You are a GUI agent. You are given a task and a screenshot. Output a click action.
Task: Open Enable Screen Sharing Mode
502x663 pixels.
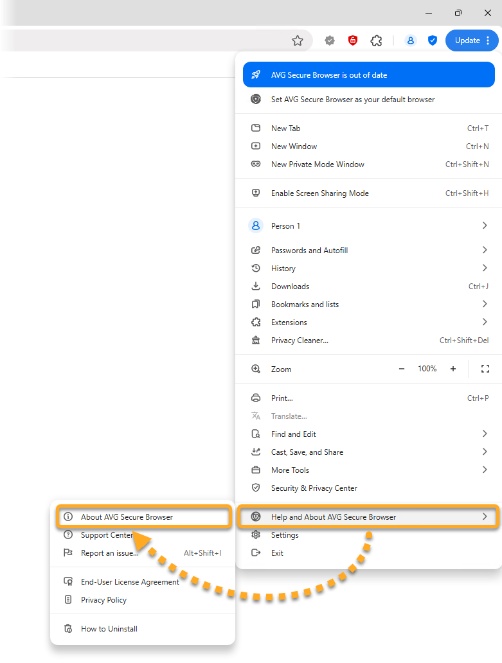pos(319,193)
